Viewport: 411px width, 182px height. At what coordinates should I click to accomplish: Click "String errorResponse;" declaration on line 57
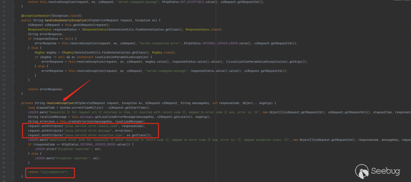(45, 34)
